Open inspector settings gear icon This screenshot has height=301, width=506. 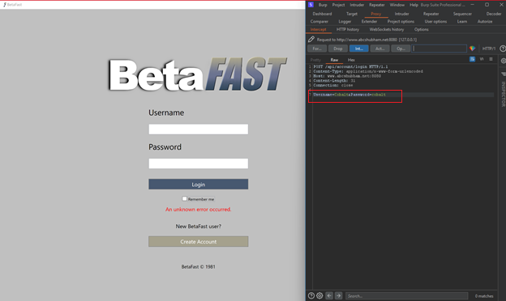[503, 61]
